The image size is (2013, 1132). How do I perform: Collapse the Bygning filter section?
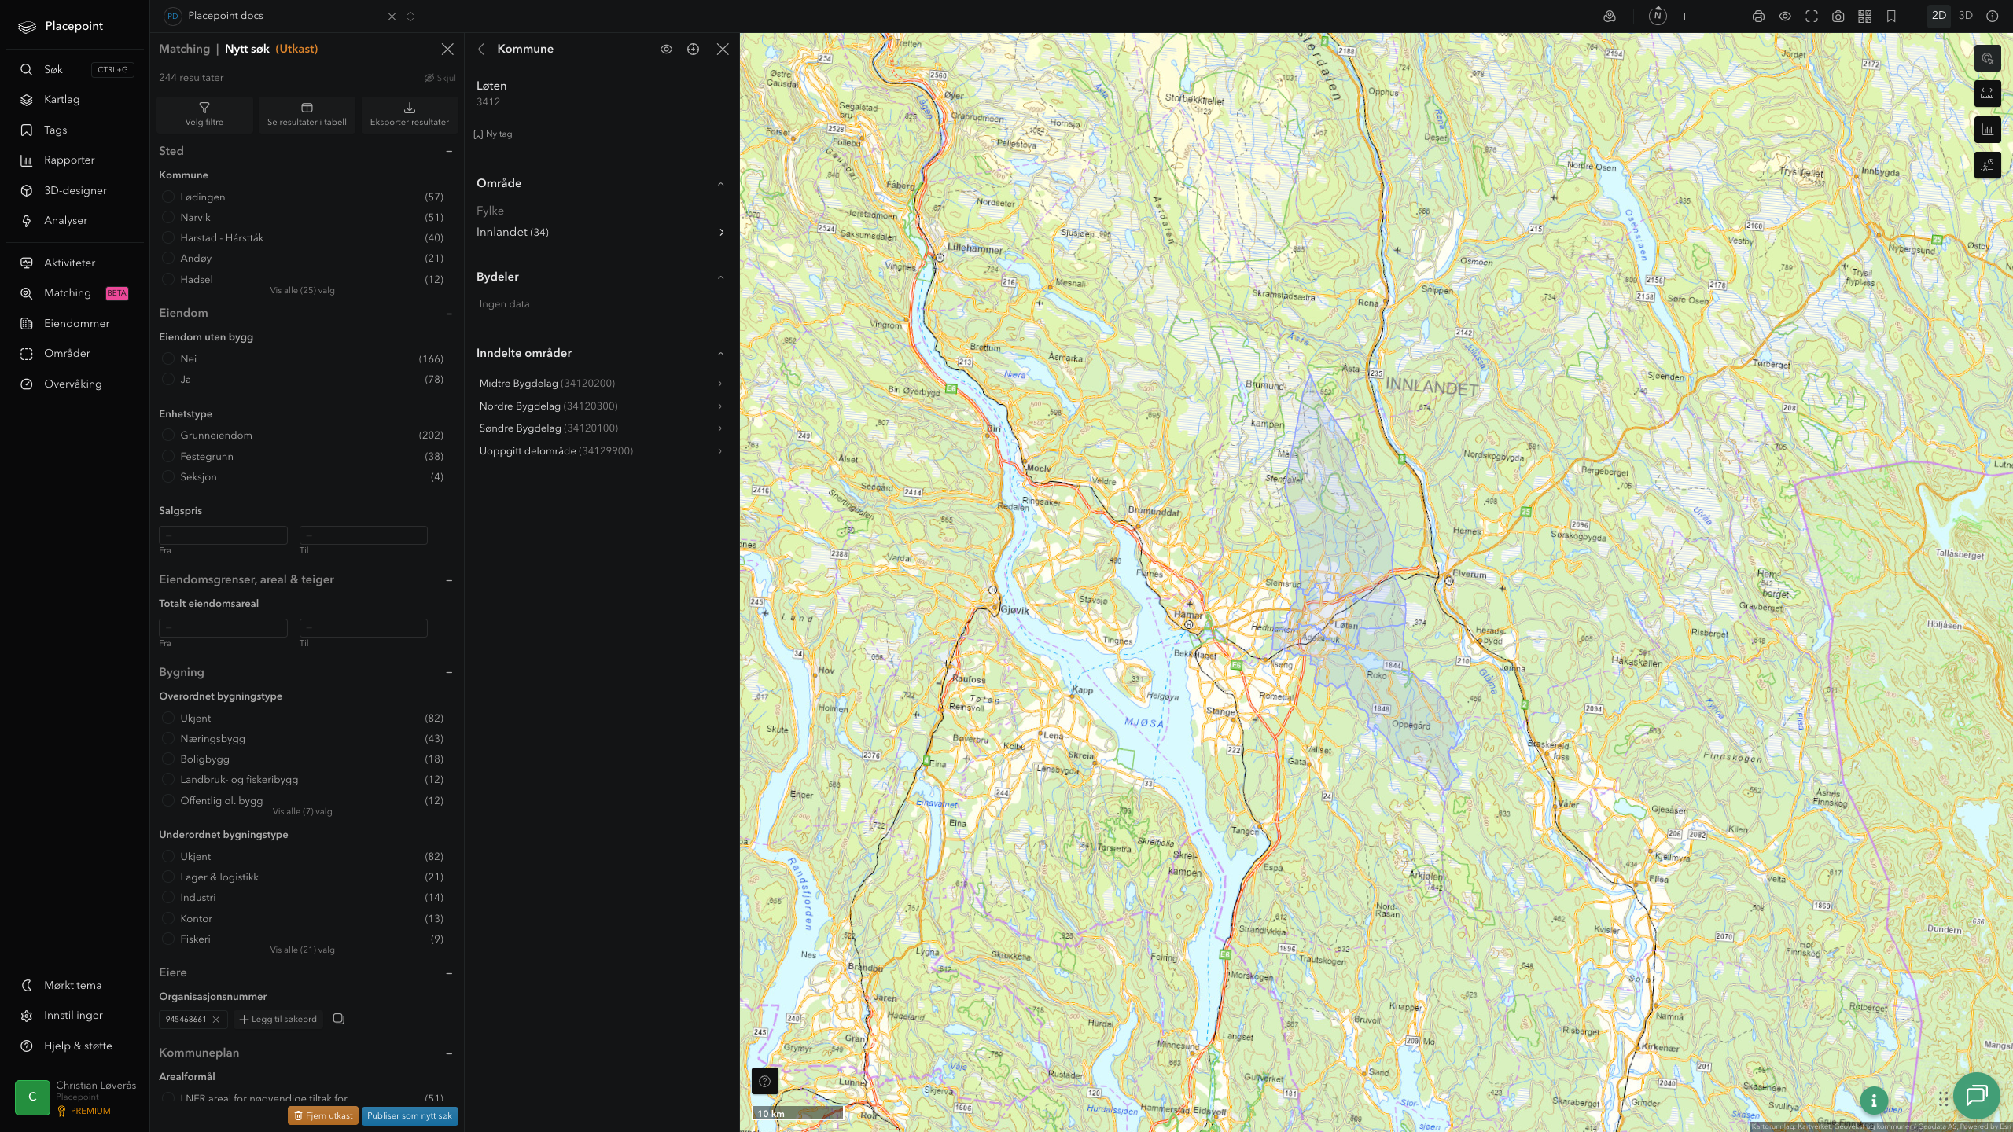coord(449,672)
